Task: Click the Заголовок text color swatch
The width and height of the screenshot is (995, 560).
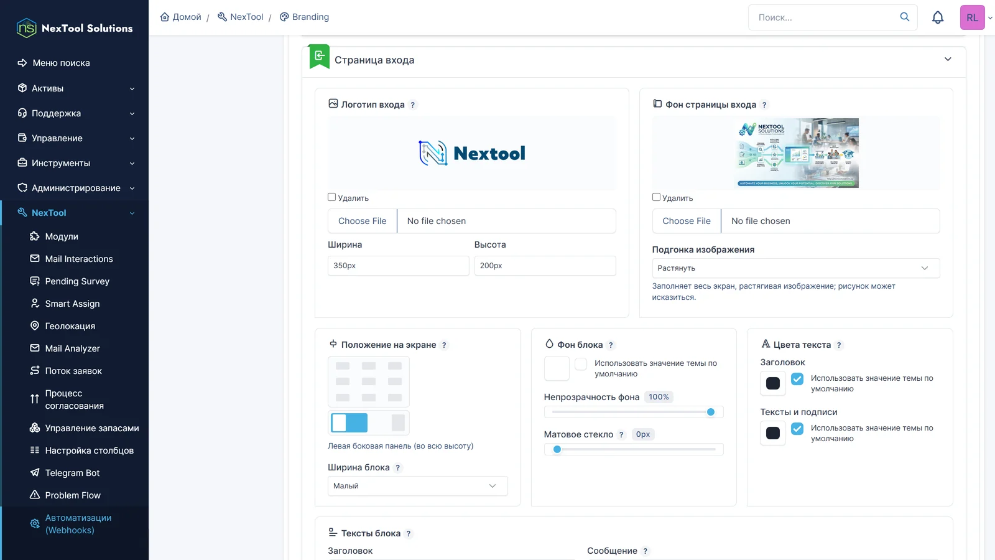Action: pyautogui.click(x=773, y=383)
